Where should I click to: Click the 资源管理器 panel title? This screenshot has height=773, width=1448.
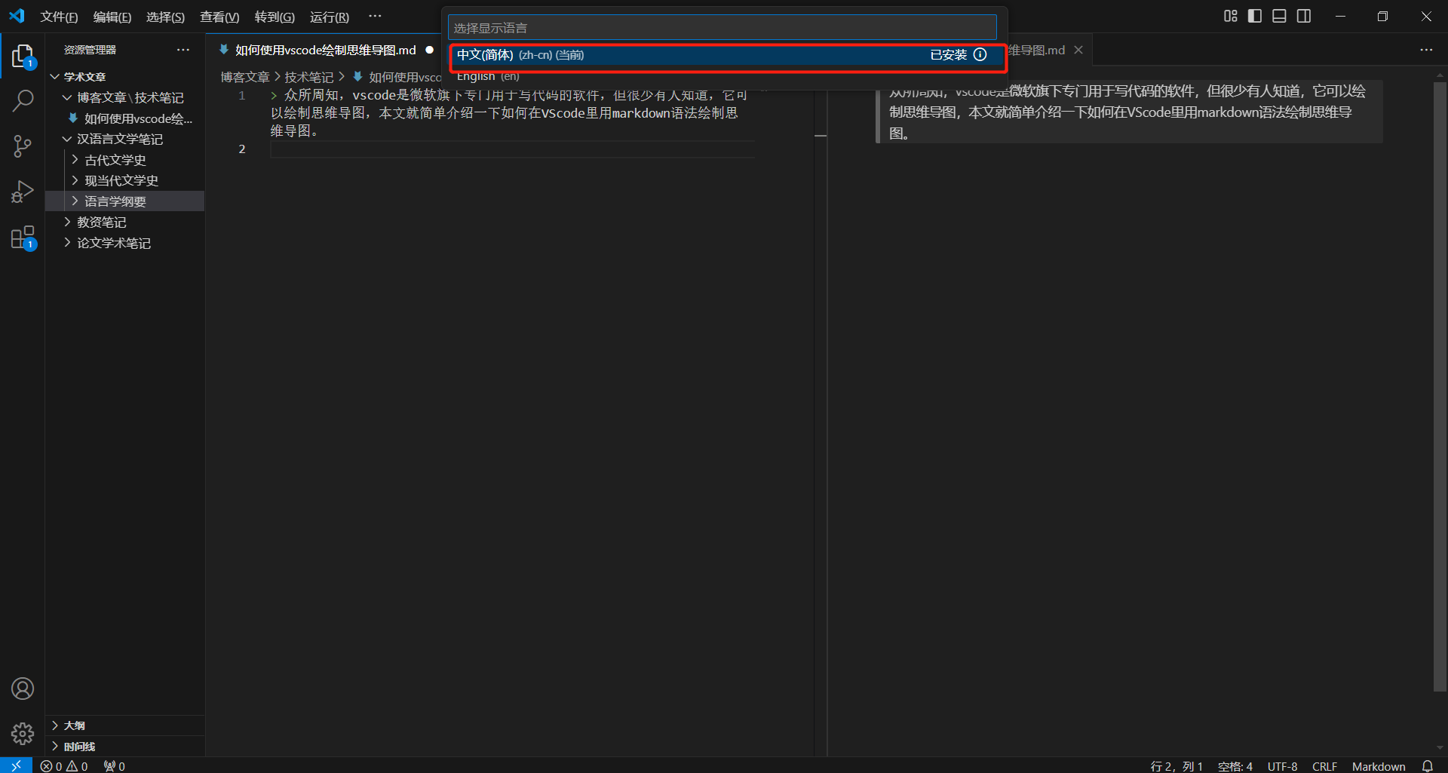click(90, 50)
